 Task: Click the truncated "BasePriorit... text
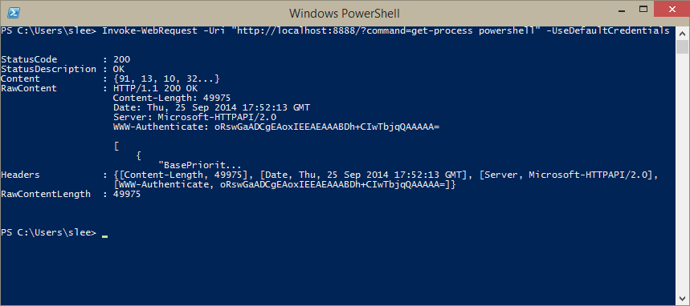199,166
